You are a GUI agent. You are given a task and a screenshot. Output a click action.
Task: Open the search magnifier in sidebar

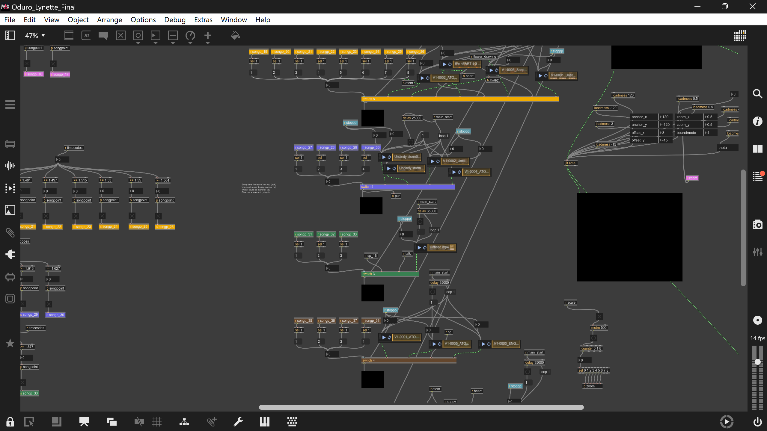point(757,94)
